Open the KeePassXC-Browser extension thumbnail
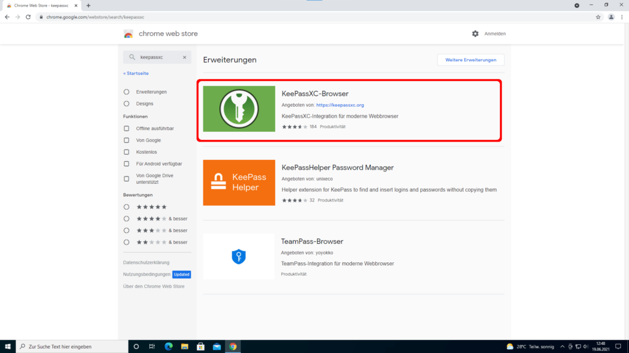Screen dimensions: 629x353 [x=239, y=109]
